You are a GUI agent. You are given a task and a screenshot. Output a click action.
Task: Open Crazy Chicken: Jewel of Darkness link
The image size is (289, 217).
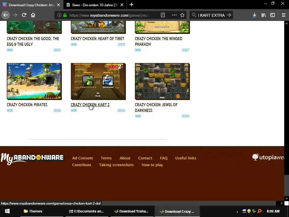pos(156,107)
